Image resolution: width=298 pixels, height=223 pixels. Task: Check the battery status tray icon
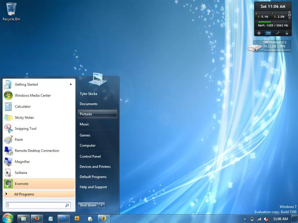click(252, 219)
